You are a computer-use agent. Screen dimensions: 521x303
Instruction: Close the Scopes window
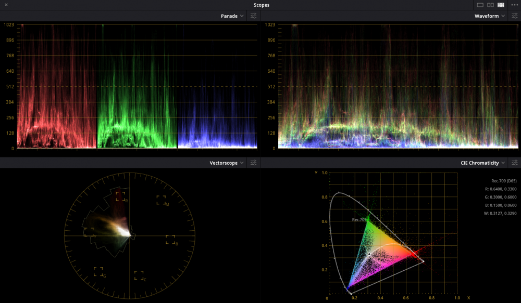pos(6,5)
